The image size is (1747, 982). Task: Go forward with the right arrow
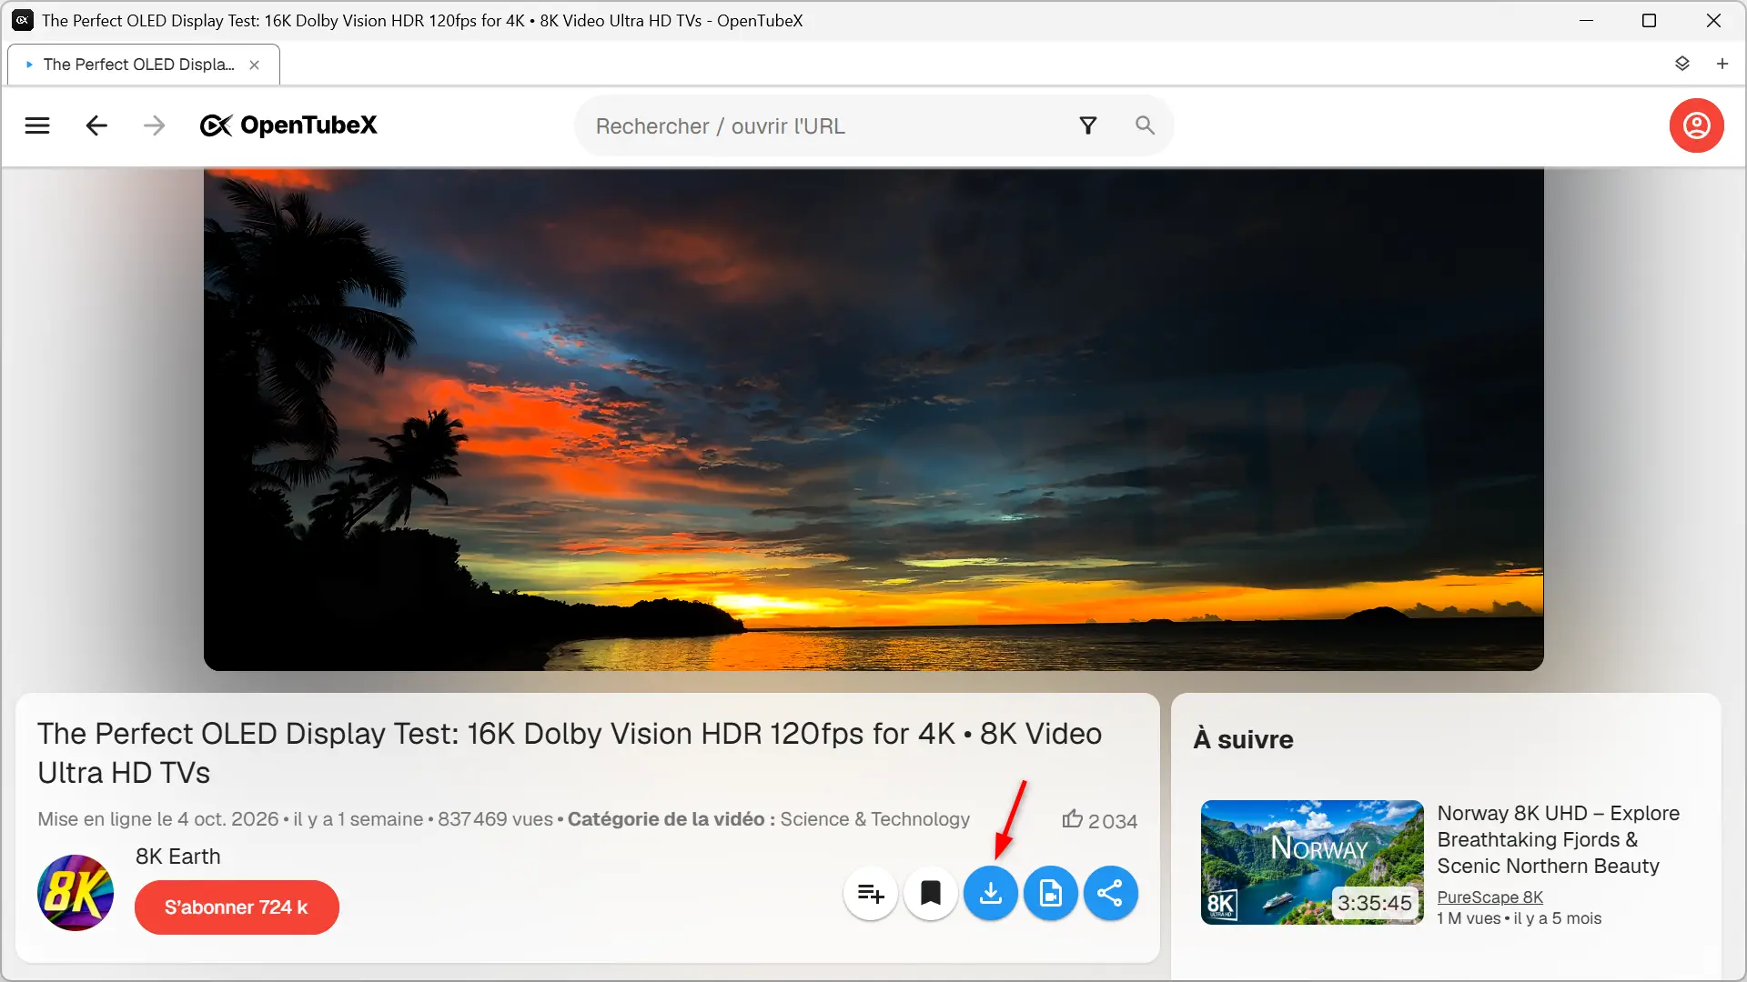[x=155, y=125]
